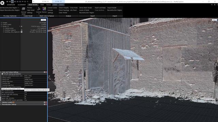
Task: Change Correct colors value
Action: (35, 96)
